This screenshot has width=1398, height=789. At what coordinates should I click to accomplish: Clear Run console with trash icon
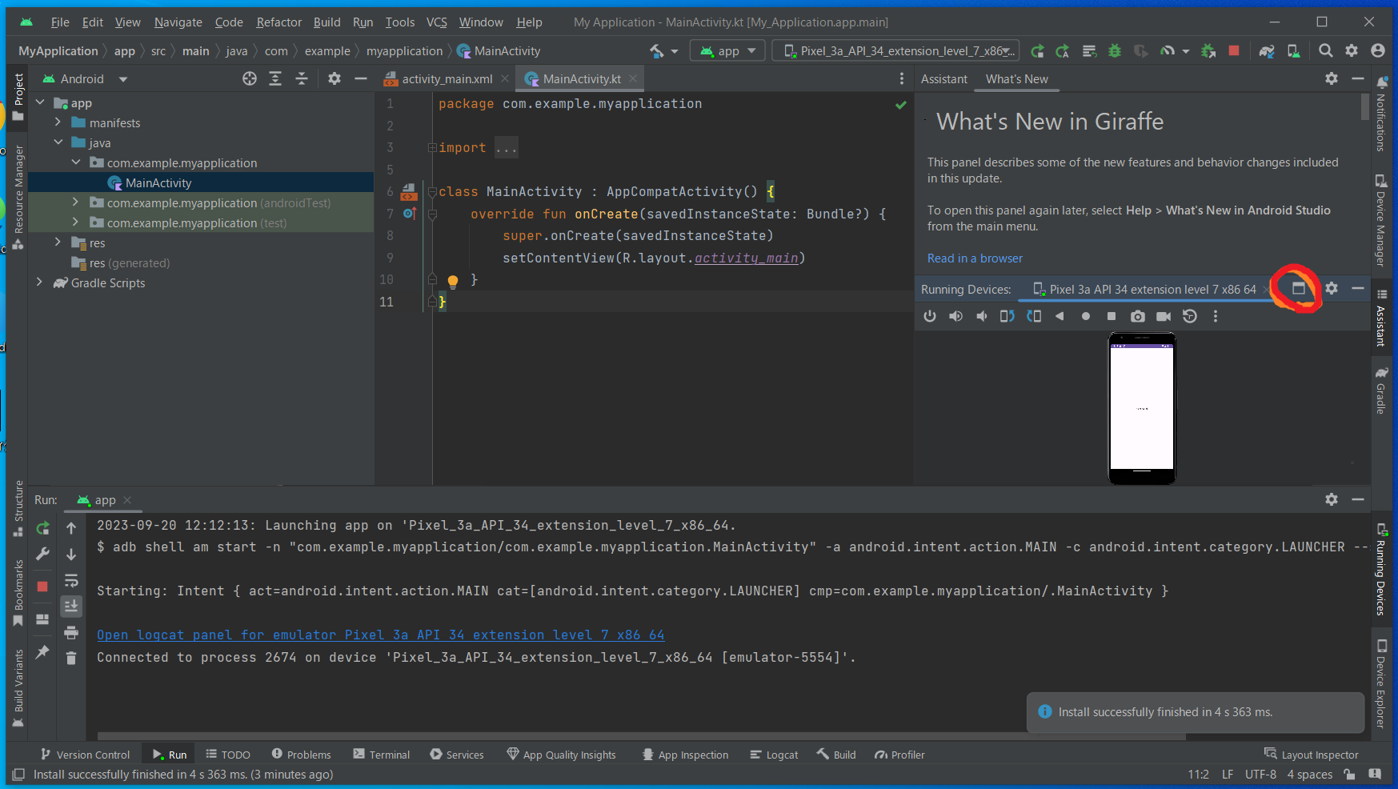click(71, 658)
